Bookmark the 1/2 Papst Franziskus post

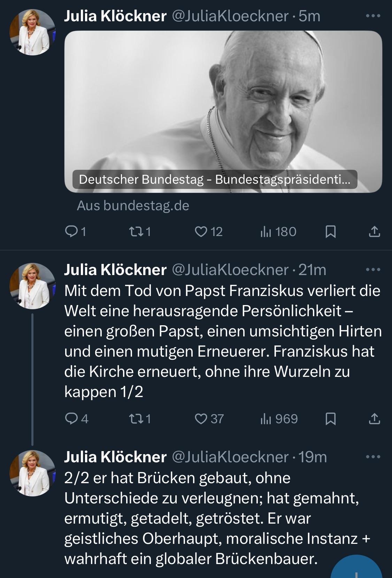[330, 419]
